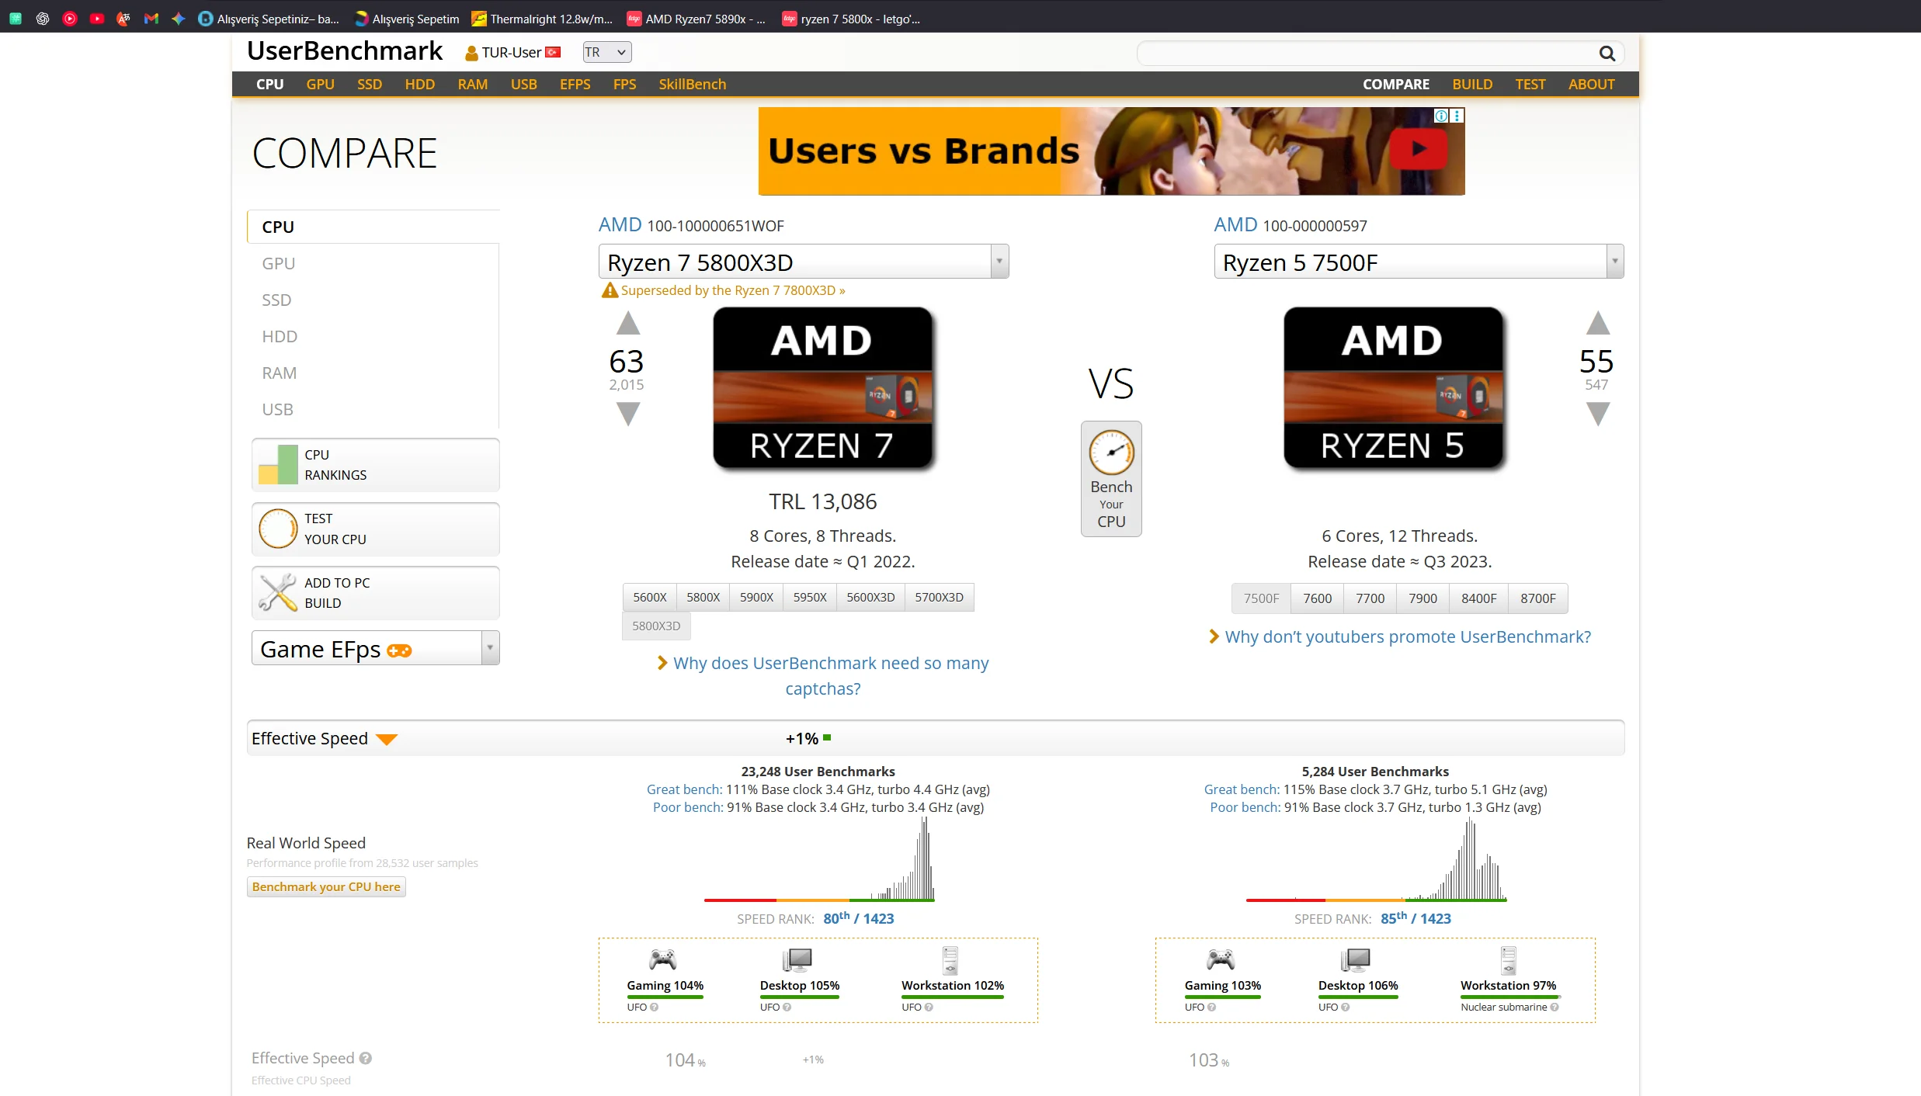Click Benchmark your CPU here link
Image resolution: width=1921 pixels, height=1096 pixels.
pos(326,886)
